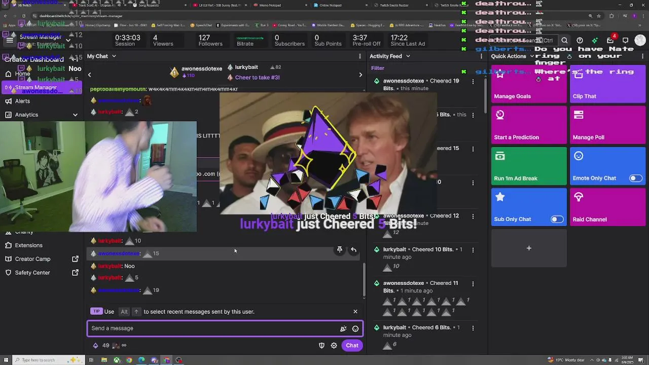Open the emote picker smiley icon
Image resolution: width=649 pixels, height=365 pixels.
click(355, 328)
